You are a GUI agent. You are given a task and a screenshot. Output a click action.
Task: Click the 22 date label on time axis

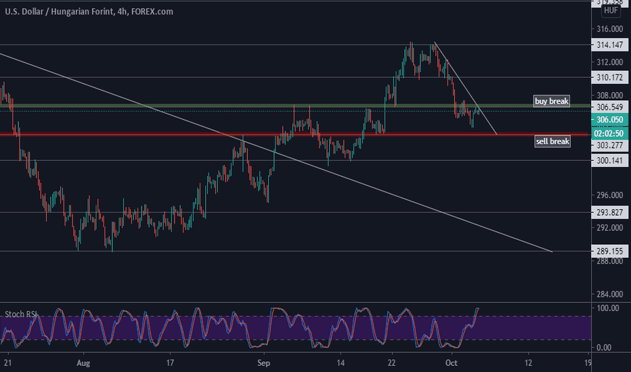coord(391,363)
